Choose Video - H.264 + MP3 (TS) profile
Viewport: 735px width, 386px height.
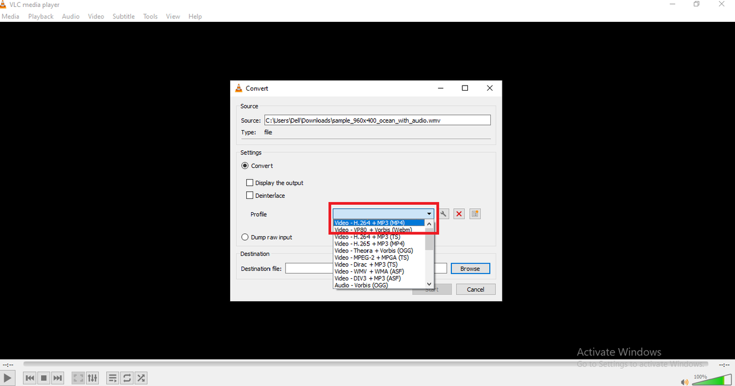pyautogui.click(x=379, y=237)
